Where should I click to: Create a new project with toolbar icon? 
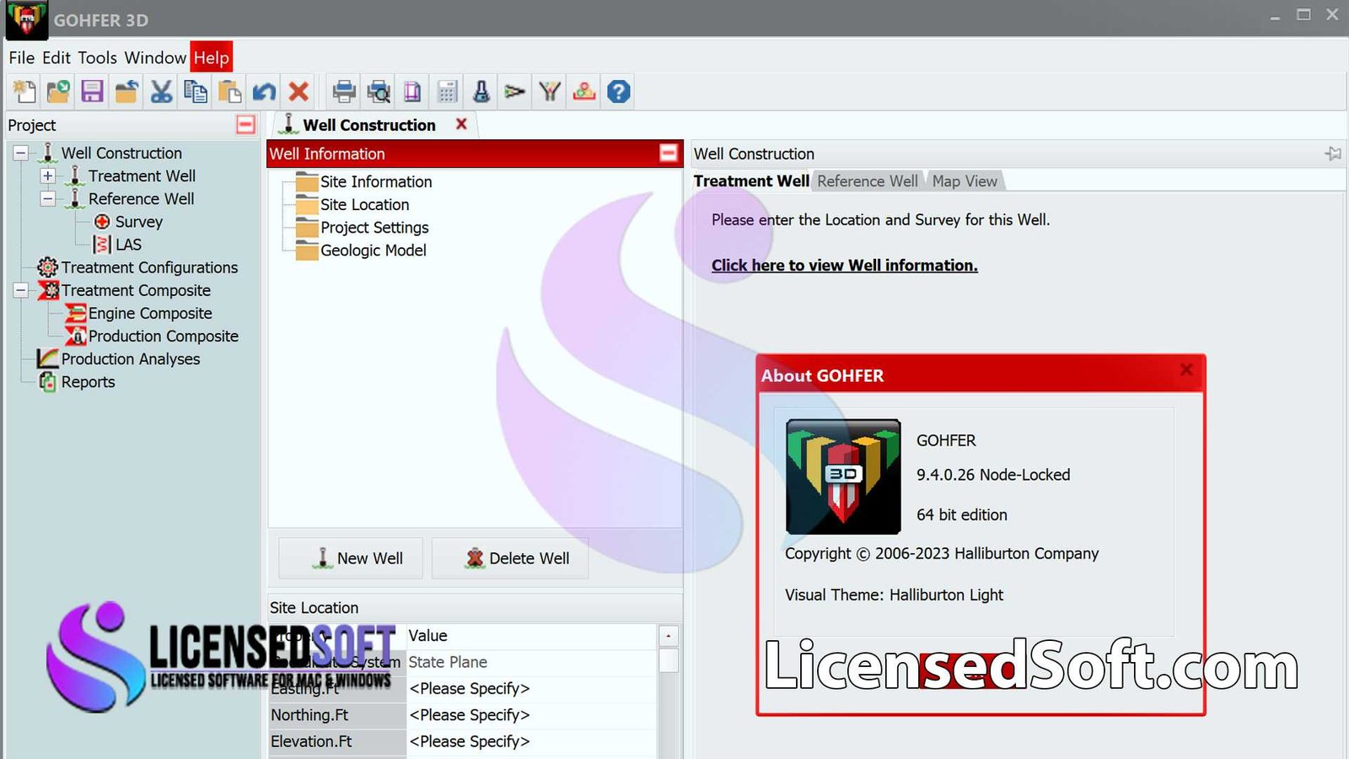[x=24, y=91]
